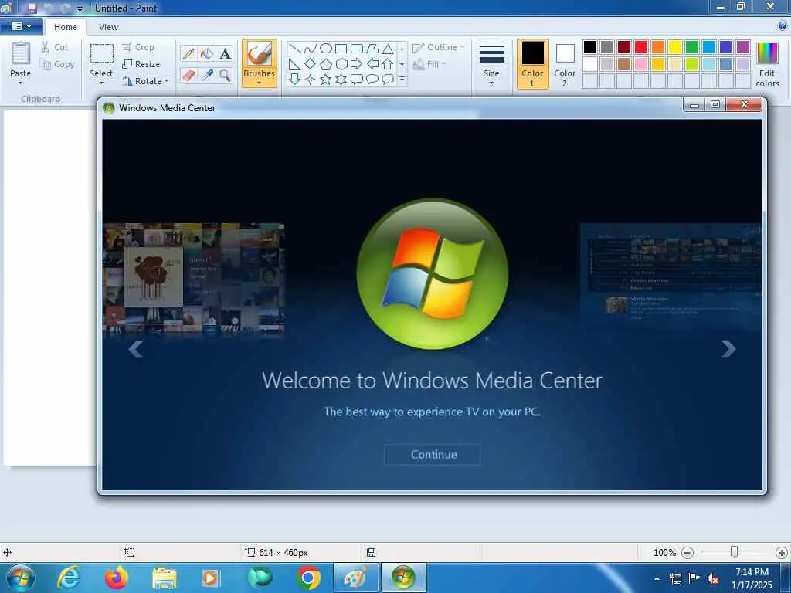
Task: Click the Save icon in Paint title bar
Action: pos(32,8)
